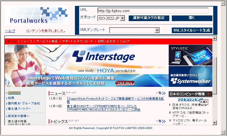Click ranking item NTTドコモ
Image resolution: width=227 pixels, height=136 pixels.
(190, 114)
